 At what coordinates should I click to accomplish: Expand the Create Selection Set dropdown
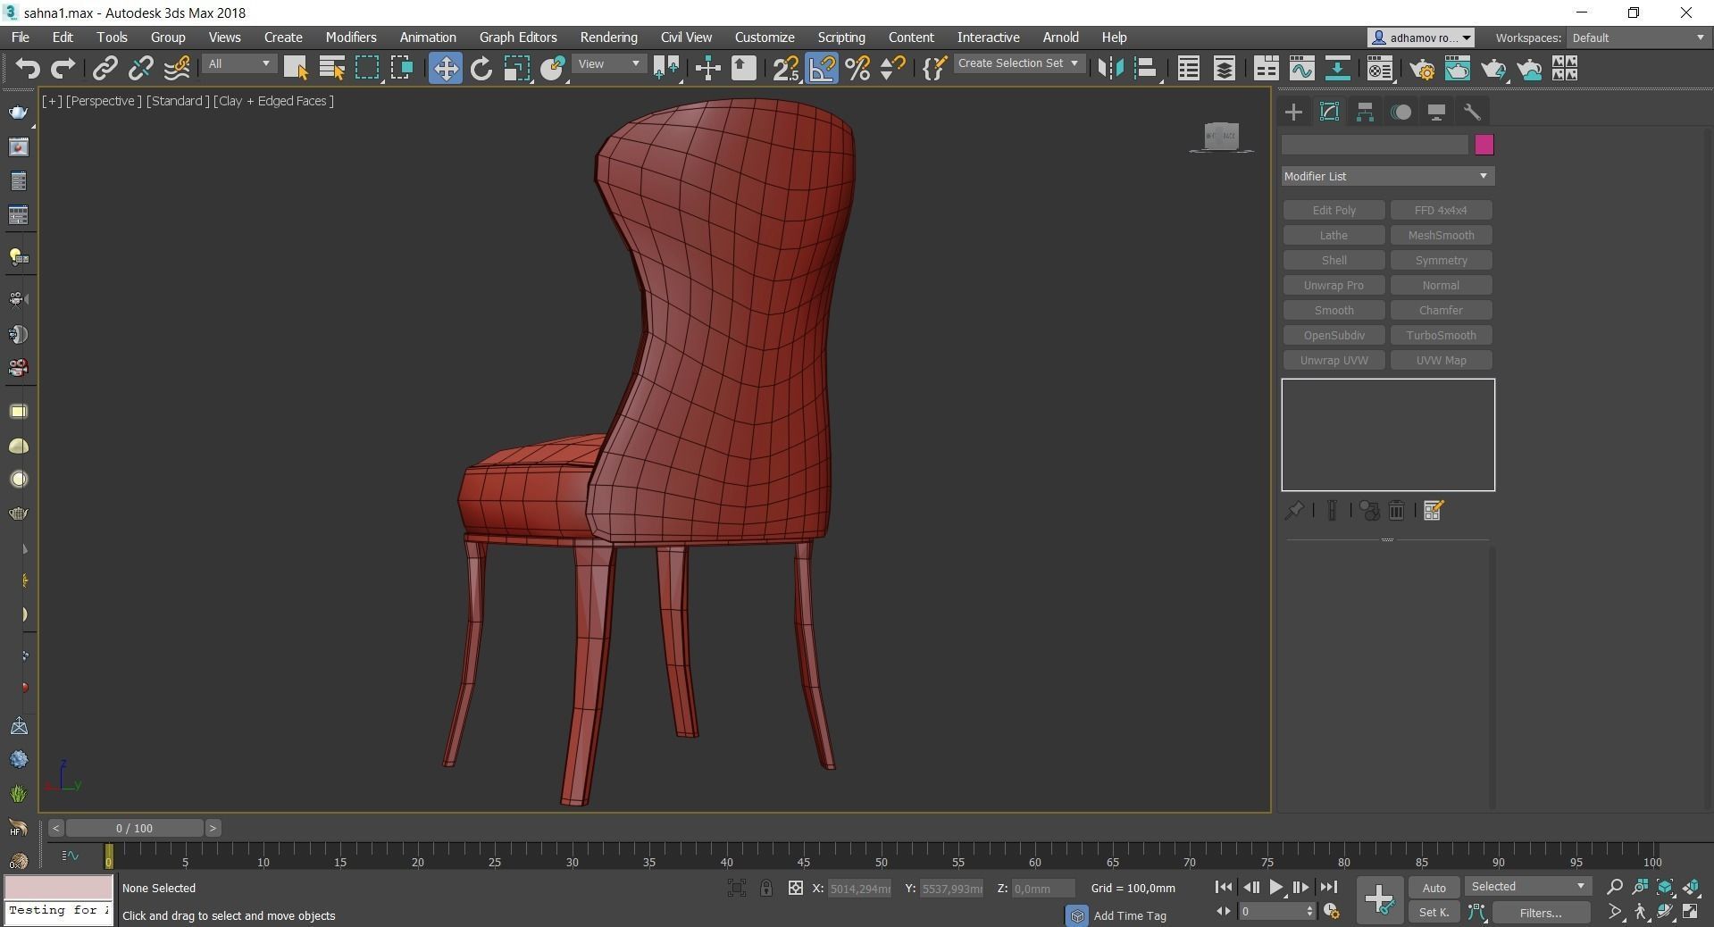pyautogui.click(x=1018, y=63)
